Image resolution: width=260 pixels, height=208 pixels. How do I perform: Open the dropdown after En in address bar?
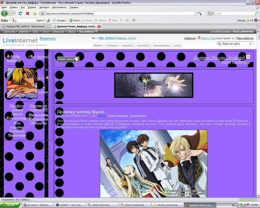click(x=204, y=13)
